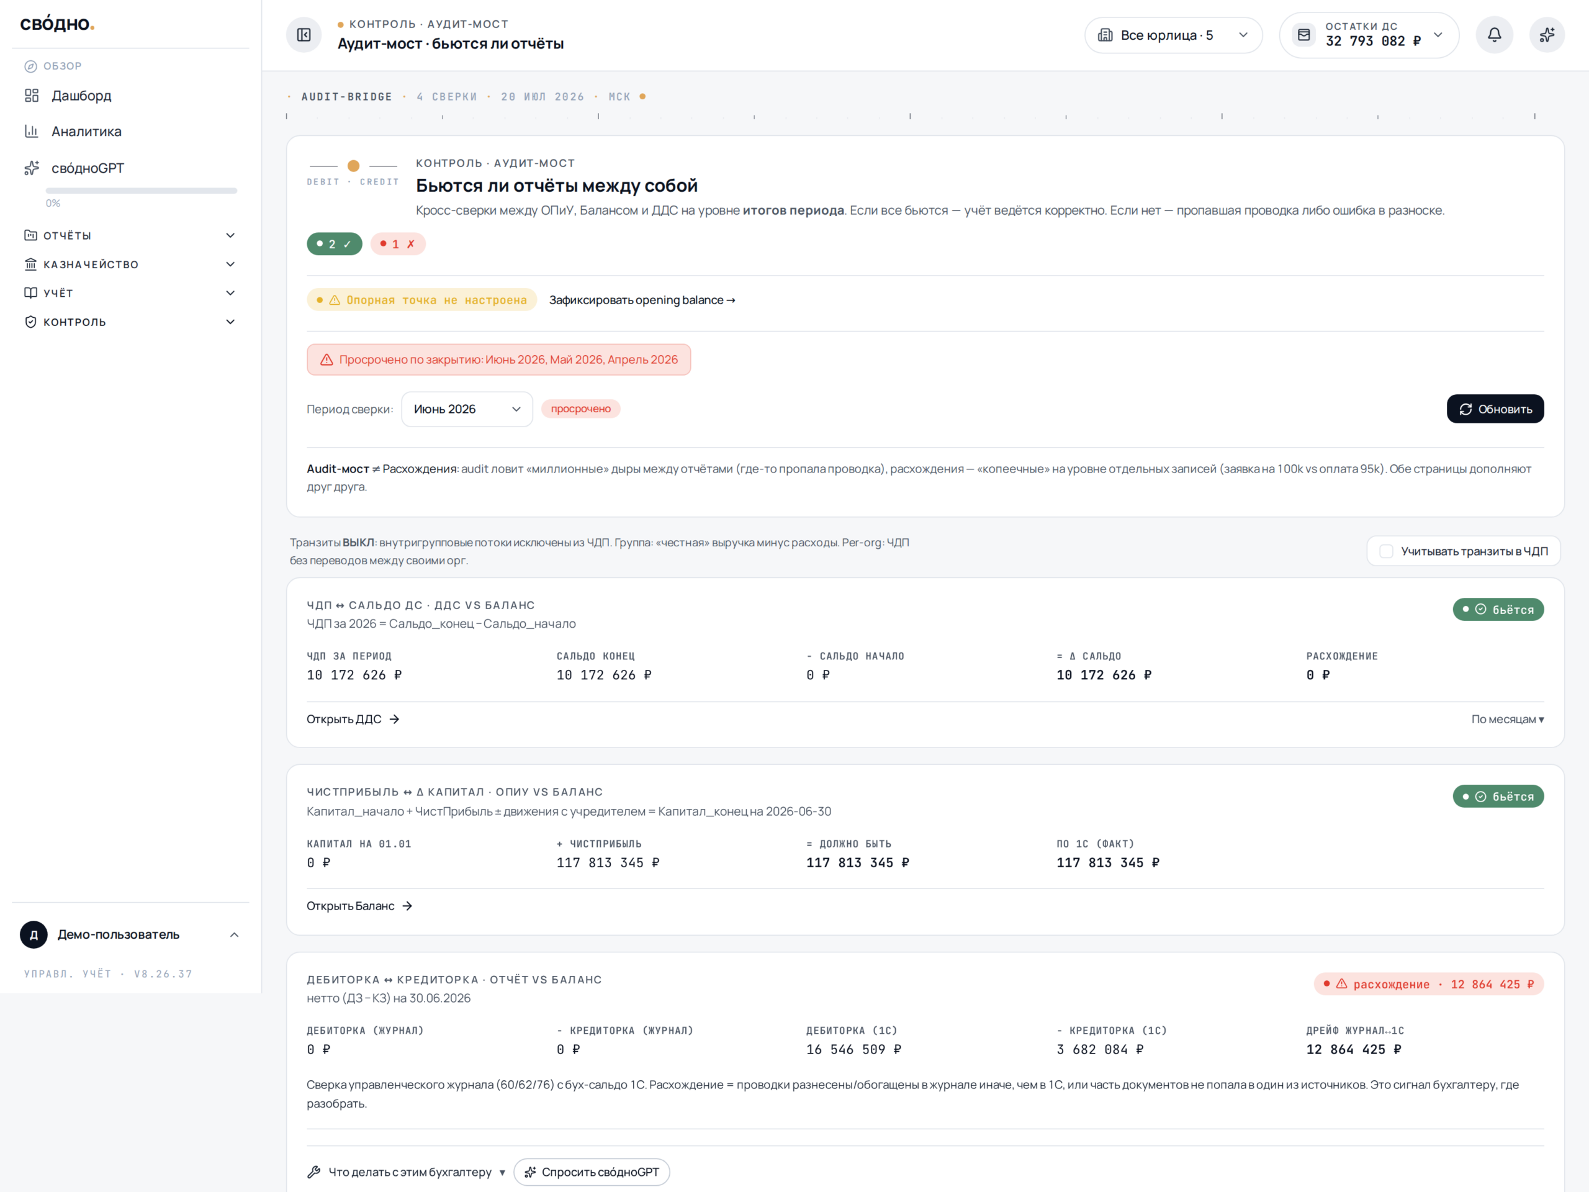Click the Контроль shield icon
Viewport: 1589px width, 1192px height.
[31, 322]
